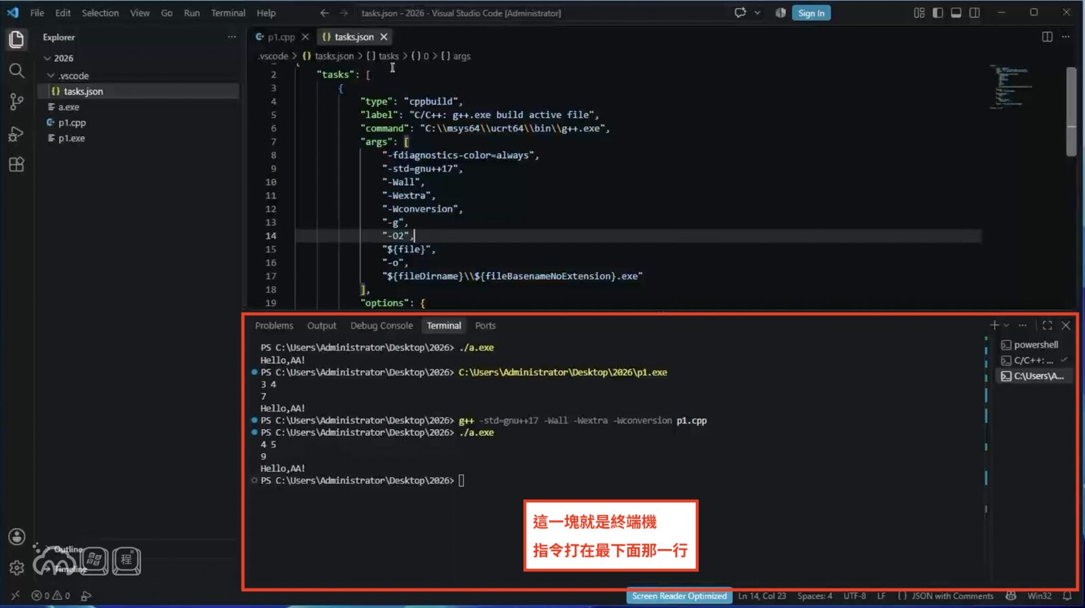Screen dimensions: 1085x608
Task: Open the Terminal menu
Action: [x=228, y=13]
